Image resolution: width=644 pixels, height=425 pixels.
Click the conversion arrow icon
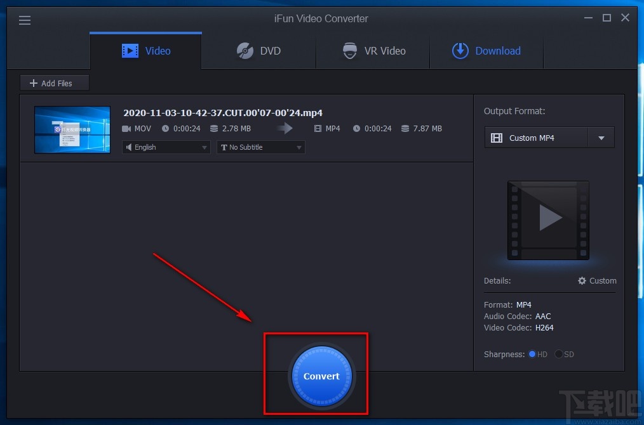point(285,128)
